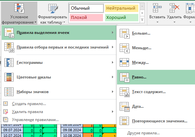The image size is (195, 137).
Task: Open Форматировать как таблицу dropdown
Action: click(x=52, y=13)
